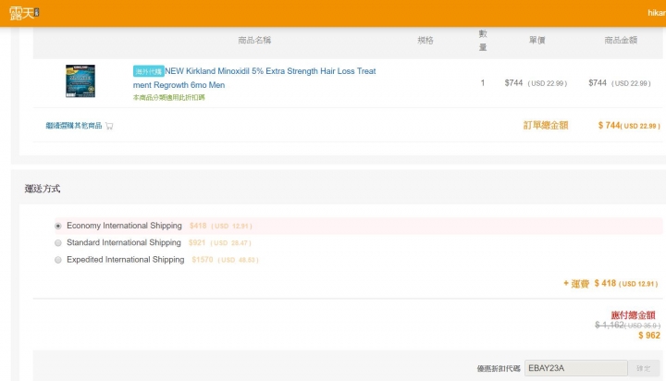Click the 單價 column header
The height and width of the screenshot is (381, 666).
coord(536,41)
